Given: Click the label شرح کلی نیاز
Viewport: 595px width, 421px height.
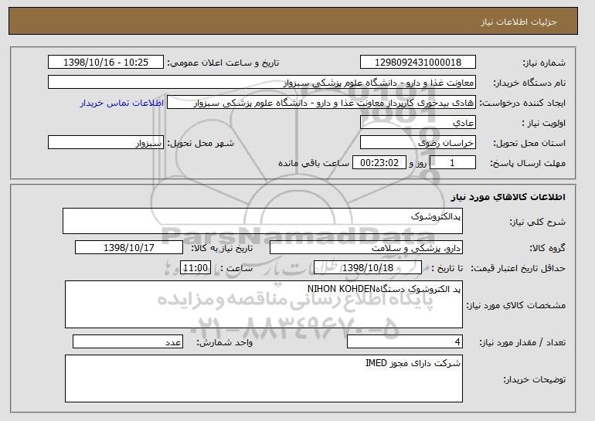Looking at the screenshot, I should pyautogui.click(x=537, y=222).
